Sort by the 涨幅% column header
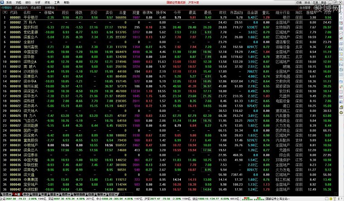The height and width of the screenshot is (201, 344). (49, 13)
